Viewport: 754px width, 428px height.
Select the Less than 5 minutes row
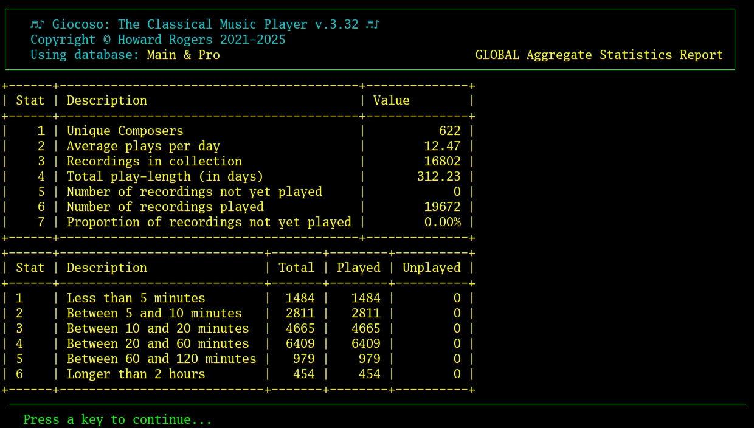[x=136, y=298]
